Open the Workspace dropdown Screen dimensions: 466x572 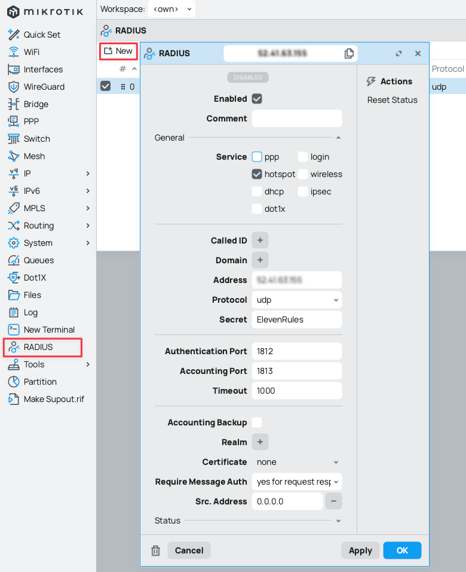tap(171, 9)
